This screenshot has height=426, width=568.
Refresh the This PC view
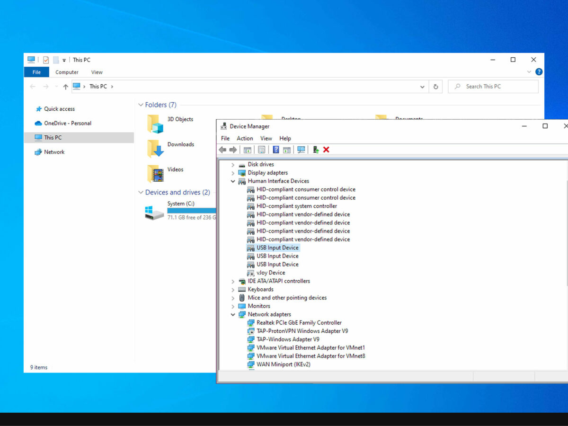coord(435,87)
